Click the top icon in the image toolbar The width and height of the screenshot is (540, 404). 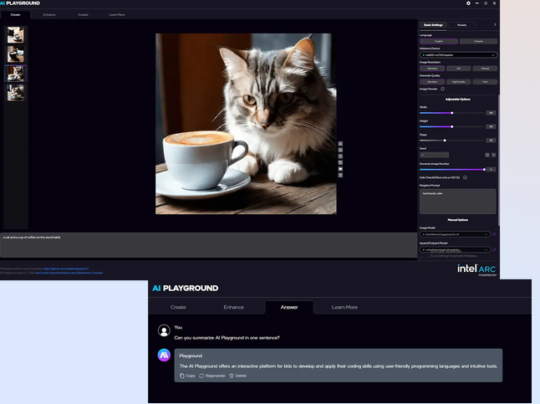point(340,144)
